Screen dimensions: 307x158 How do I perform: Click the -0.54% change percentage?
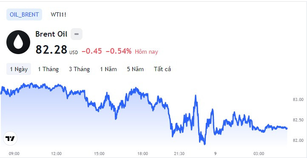(x=119, y=52)
